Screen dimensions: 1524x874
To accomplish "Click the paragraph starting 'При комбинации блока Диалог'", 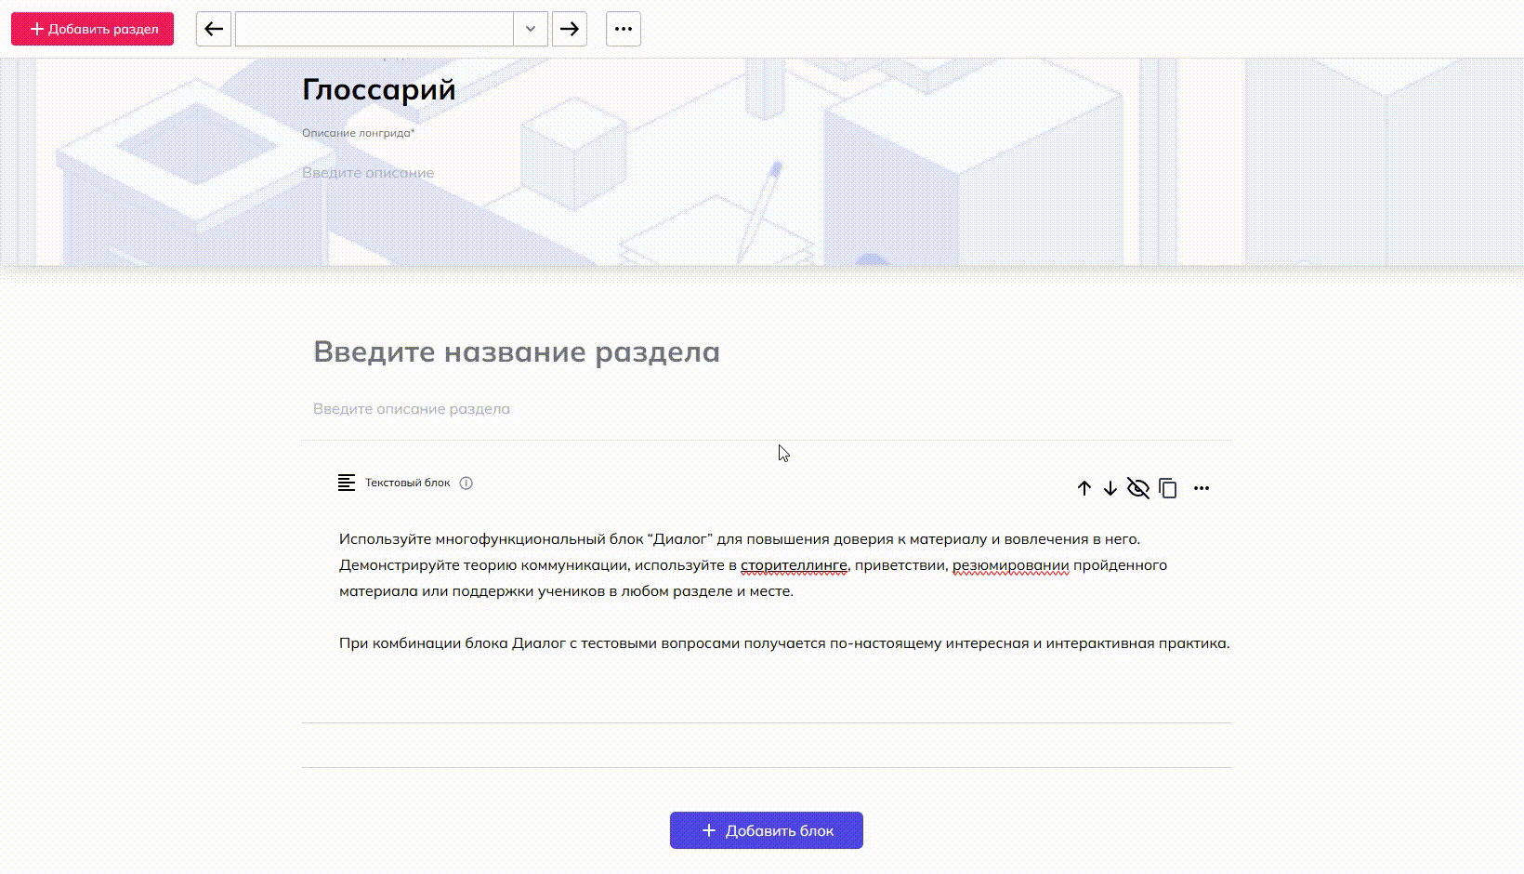I will 783,643.
